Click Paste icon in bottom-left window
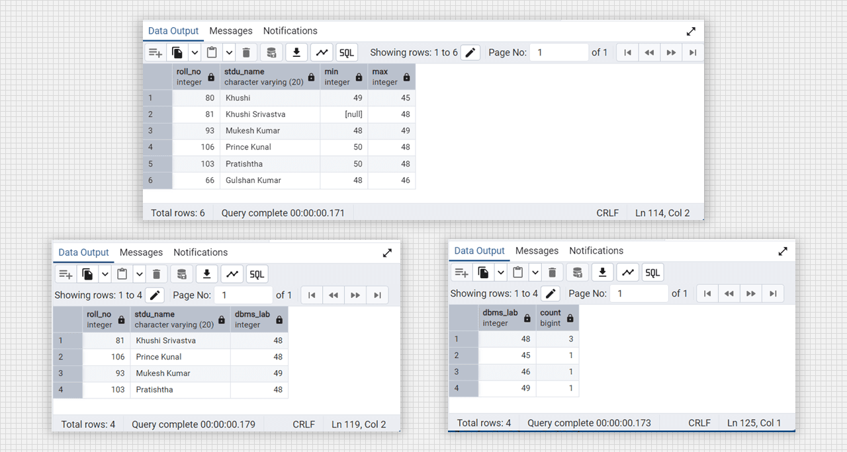This screenshot has height=452, width=847. (122, 274)
